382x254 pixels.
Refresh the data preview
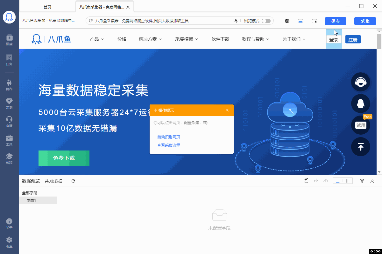pyautogui.click(x=73, y=181)
